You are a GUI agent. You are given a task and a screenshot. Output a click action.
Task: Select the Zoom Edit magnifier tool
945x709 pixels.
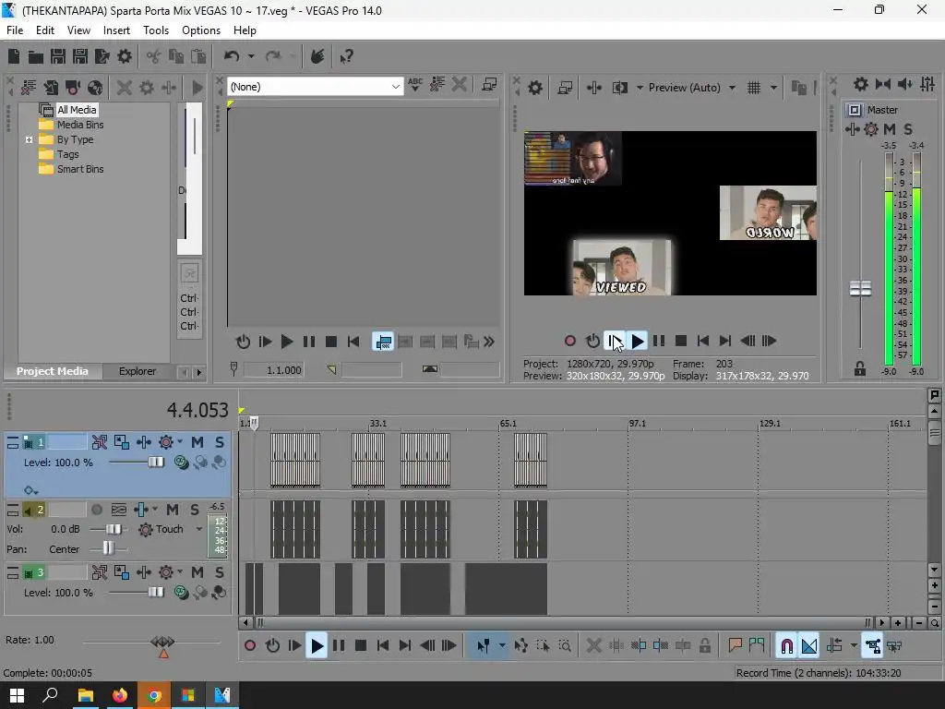tap(565, 646)
